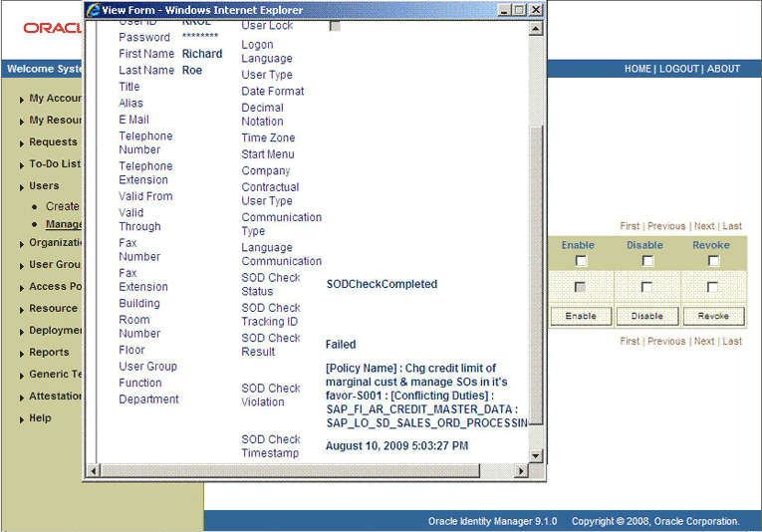This screenshot has width=762, height=532.
Task: Check the Disable header checkbox
Action: (647, 261)
